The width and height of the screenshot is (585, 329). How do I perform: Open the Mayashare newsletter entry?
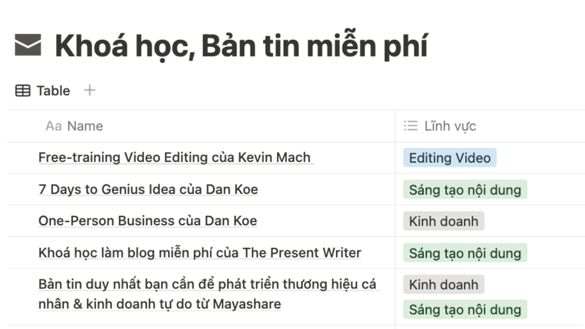[207, 294]
